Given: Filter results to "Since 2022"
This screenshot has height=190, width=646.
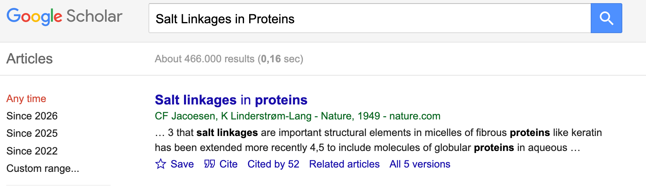Looking at the screenshot, I should (x=32, y=151).
